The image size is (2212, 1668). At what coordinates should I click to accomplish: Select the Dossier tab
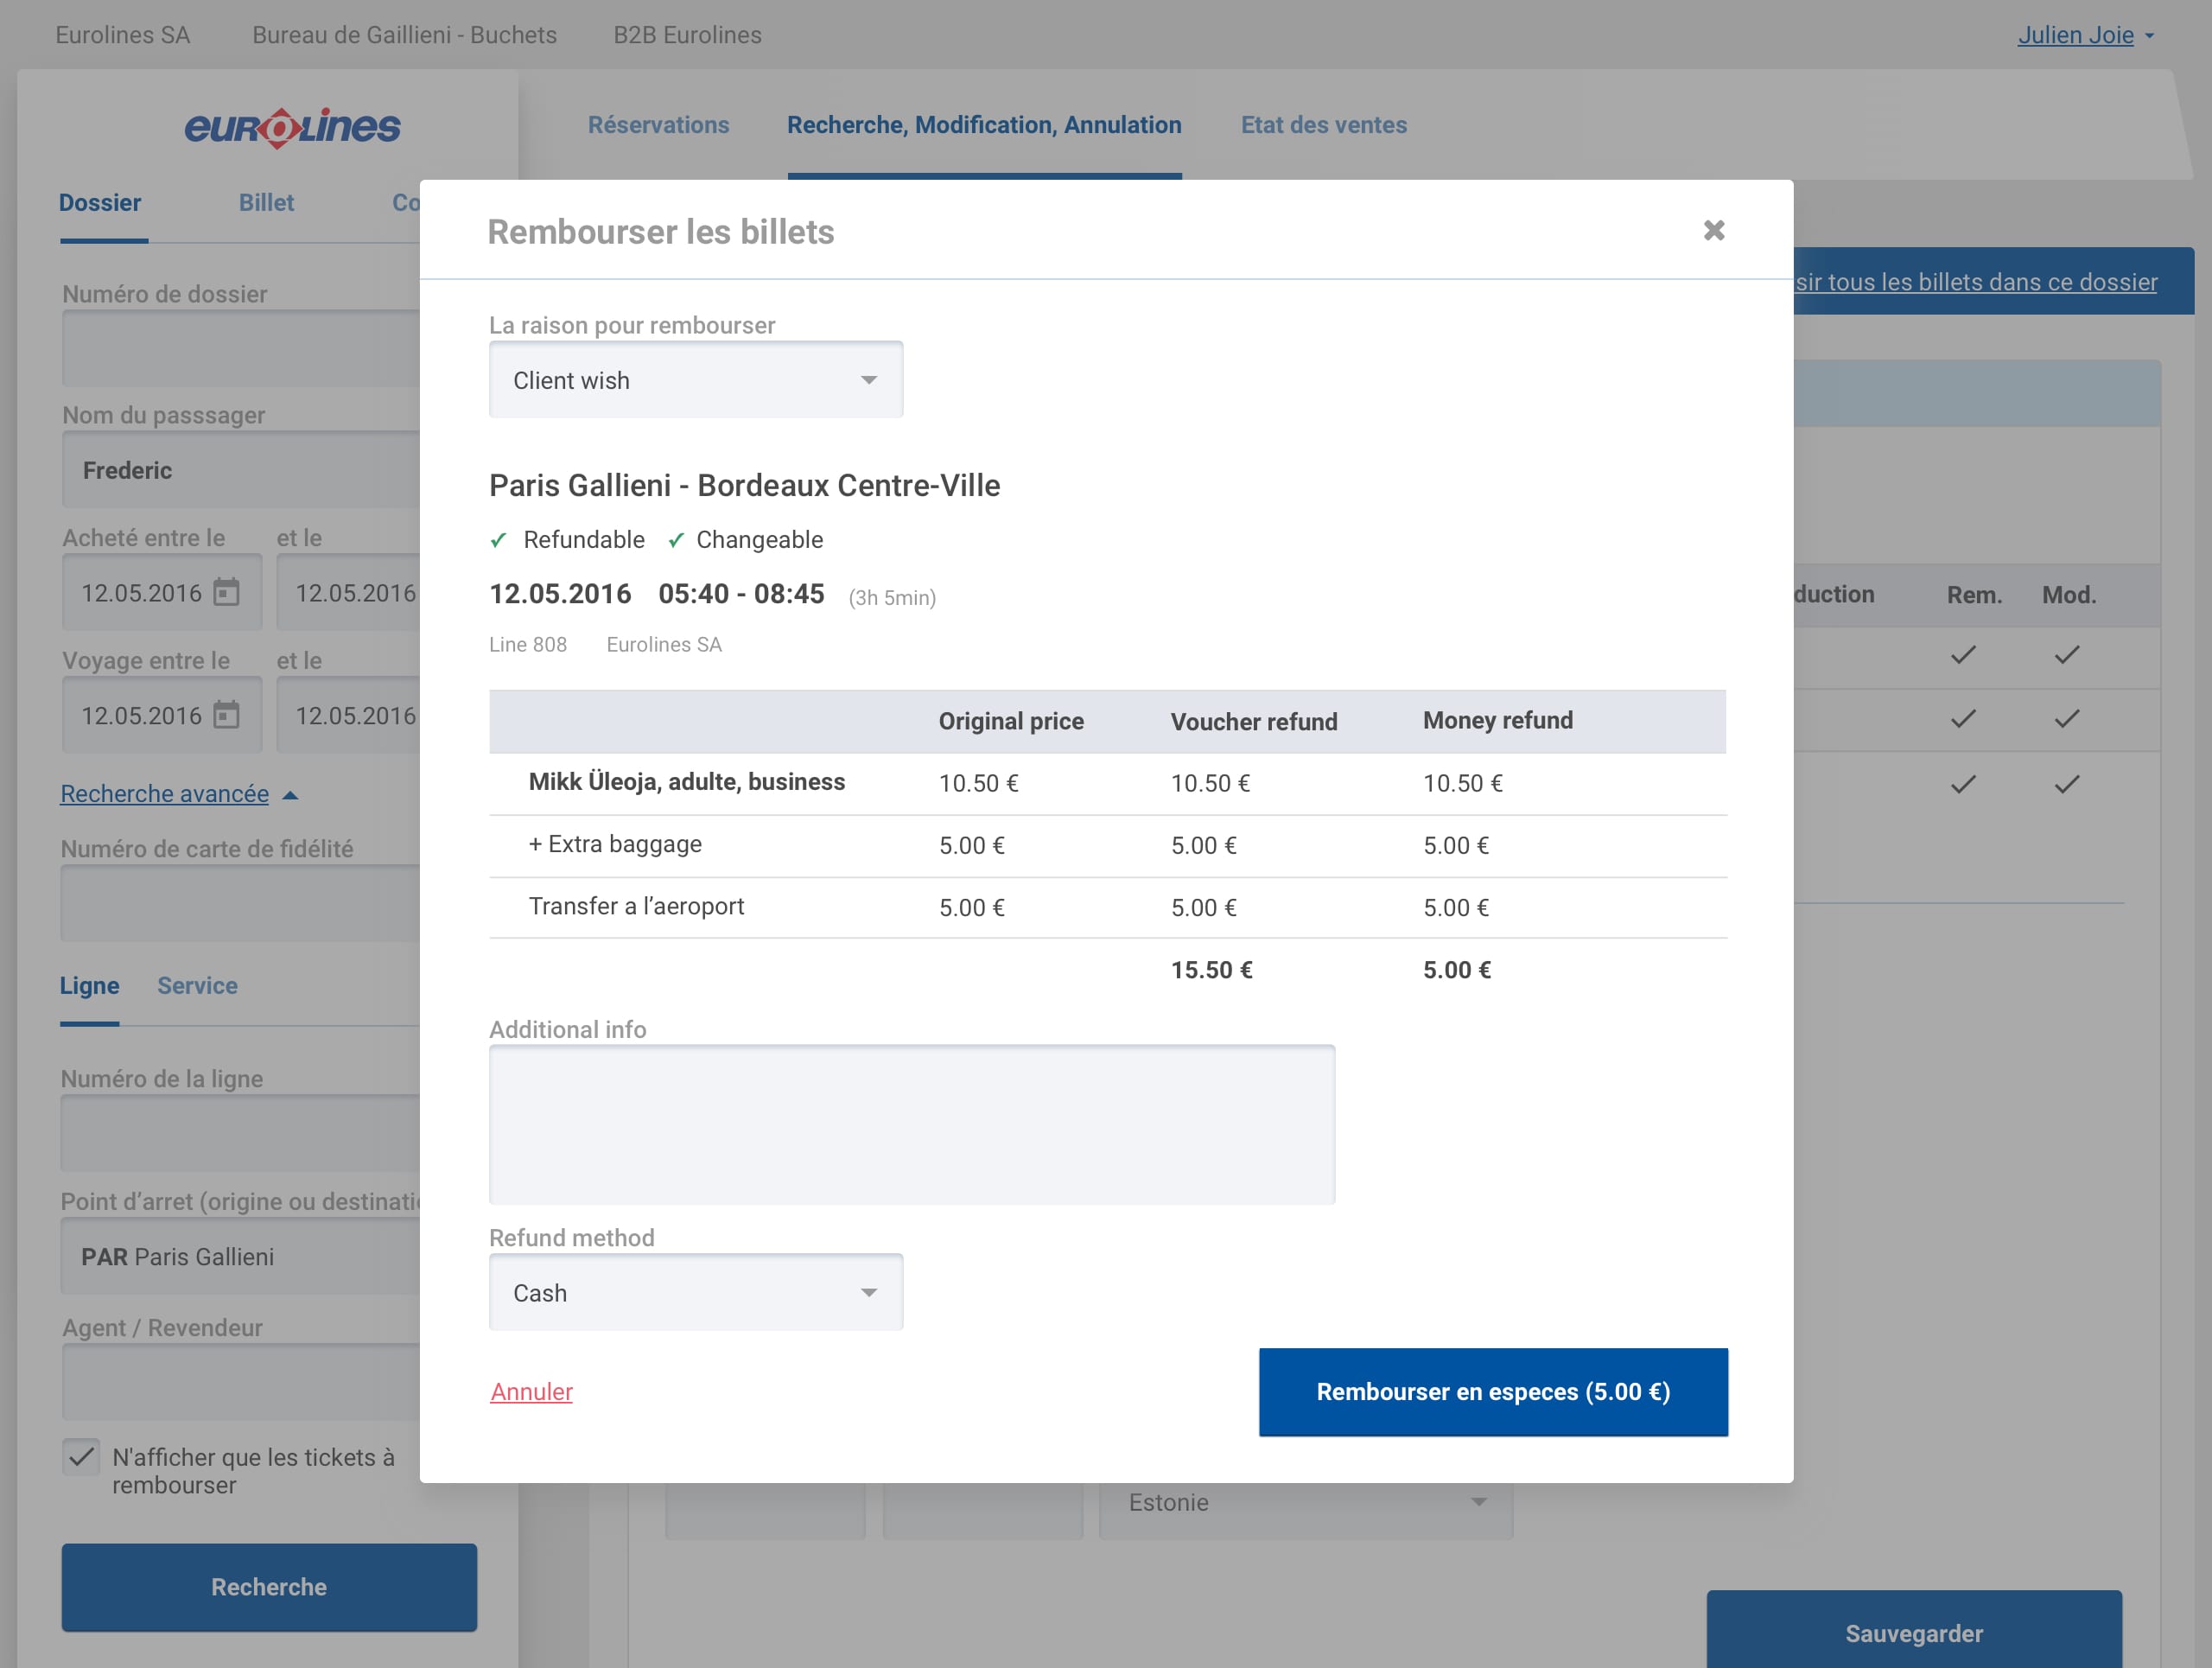point(100,203)
